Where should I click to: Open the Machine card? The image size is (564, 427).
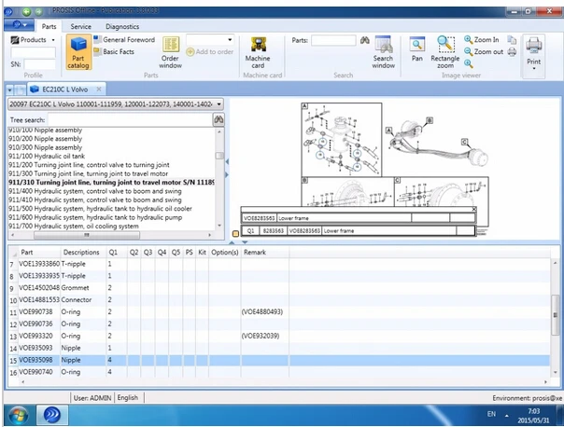tap(258, 52)
